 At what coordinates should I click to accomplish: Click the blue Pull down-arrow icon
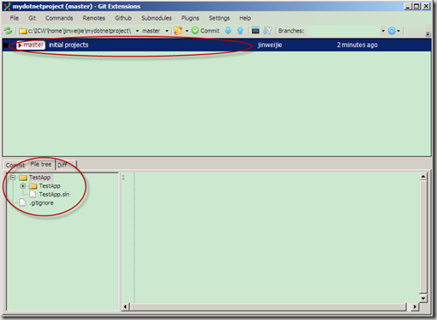228,31
